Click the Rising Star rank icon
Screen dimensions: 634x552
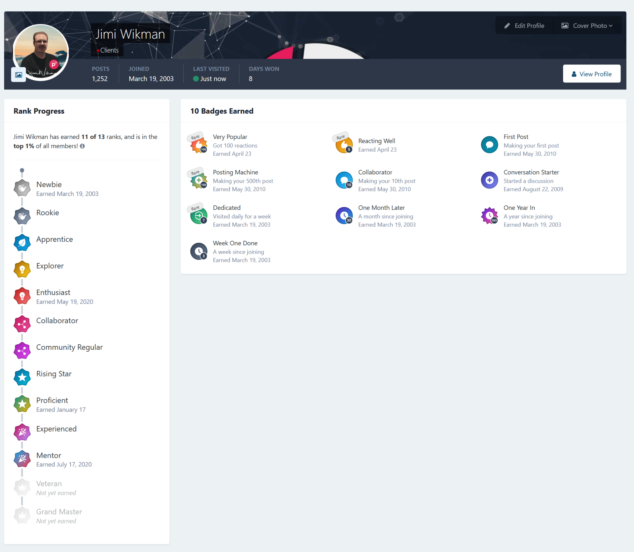pos(22,377)
